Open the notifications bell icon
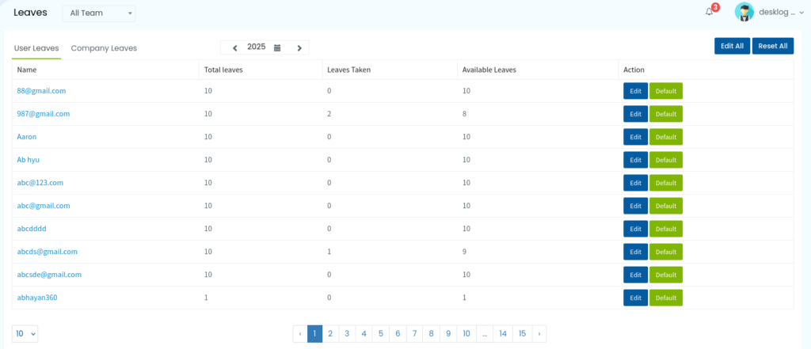Viewport: 811px width, 349px height. pos(709,13)
